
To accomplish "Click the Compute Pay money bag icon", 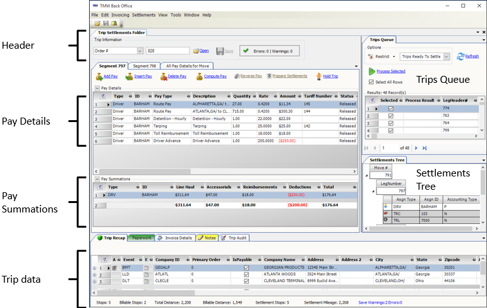I will tap(198, 77).
